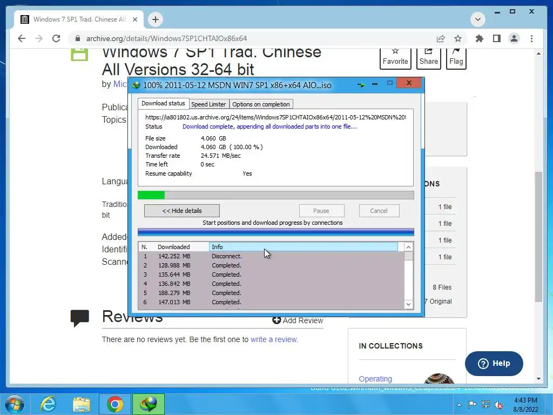Select connection row with 147.013 MB
This screenshot has height=415, width=553.
coord(271,302)
